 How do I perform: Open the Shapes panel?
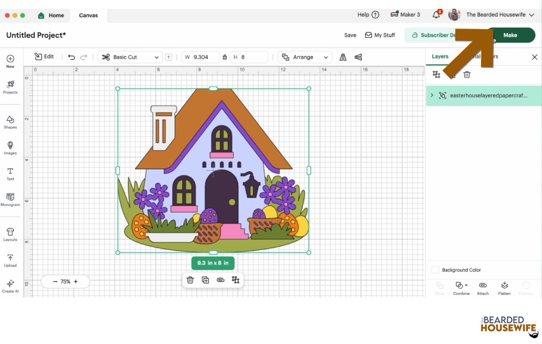(x=10, y=122)
